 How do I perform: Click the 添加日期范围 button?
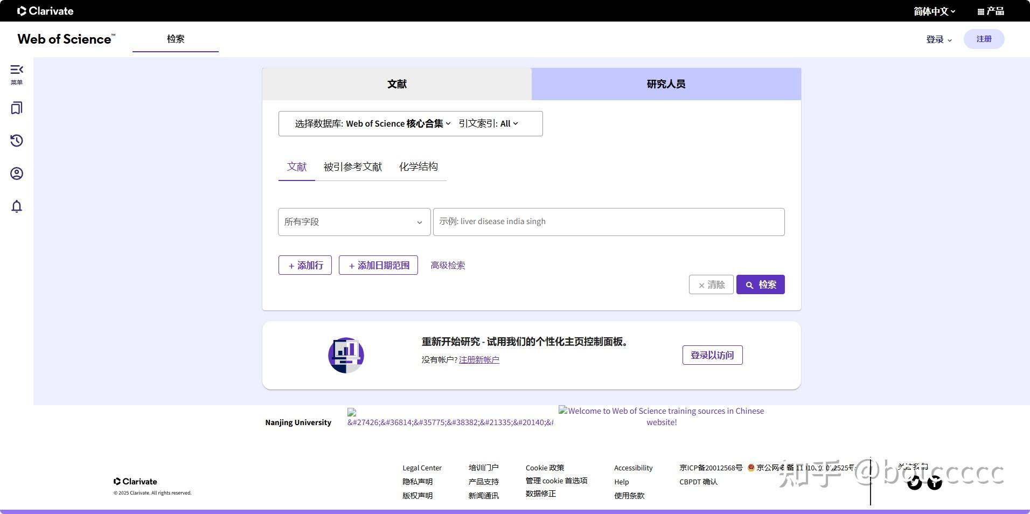click(x=378, y=265)
